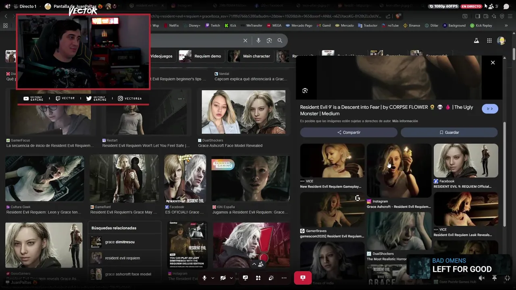The height and width of the screenshot is (290, 516).
Task: Open the Binance bookmark
Action: pos(412,25)
